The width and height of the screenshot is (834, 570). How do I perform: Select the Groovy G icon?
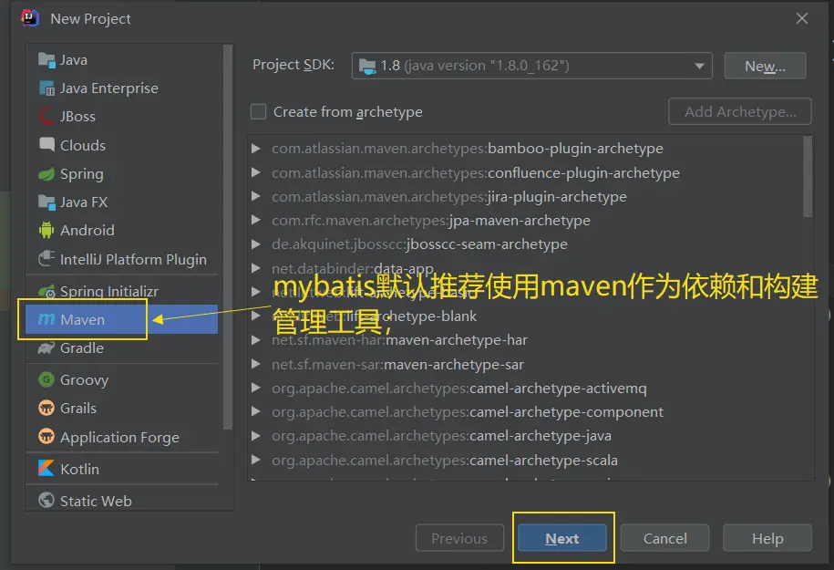pyautogui.click(x=46, y=379)
